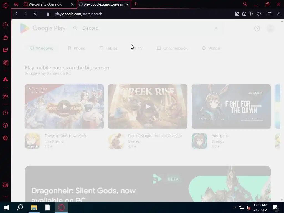Play the Rise of Kingdoms video
284x213 pixels.
[148, 106]
